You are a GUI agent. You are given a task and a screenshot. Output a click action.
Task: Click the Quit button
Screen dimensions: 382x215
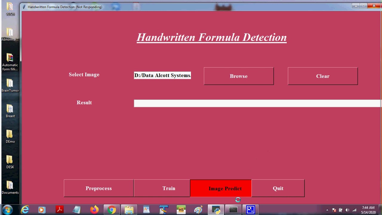coord(278,188)
